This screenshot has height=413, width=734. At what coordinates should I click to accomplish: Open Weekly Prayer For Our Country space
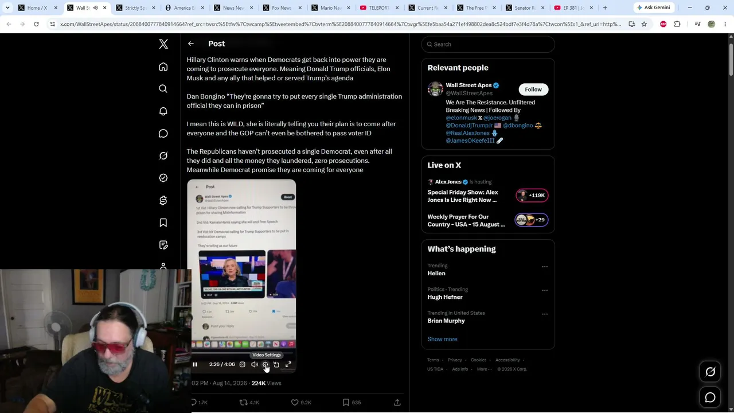pos(488,220)
